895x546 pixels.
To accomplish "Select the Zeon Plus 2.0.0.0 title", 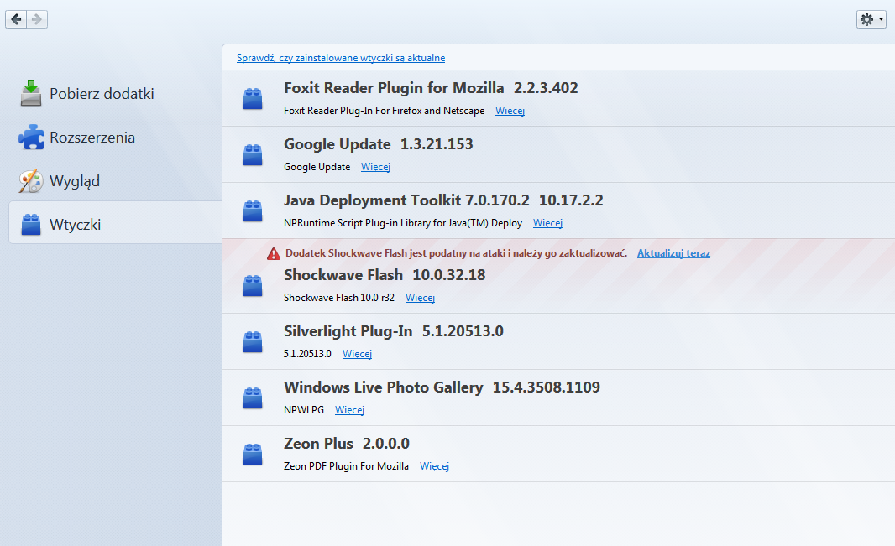I will point(347,444).
